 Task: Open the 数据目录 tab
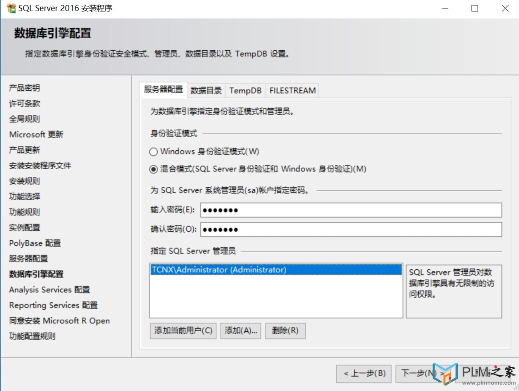(206, 91)
